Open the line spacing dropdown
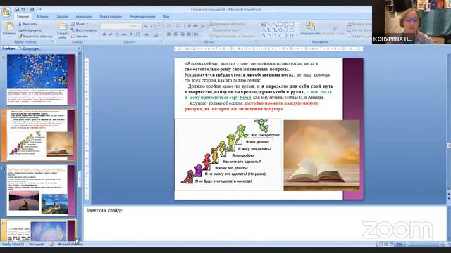Screen dimensions: 451x253 click(x=203, y=26)
